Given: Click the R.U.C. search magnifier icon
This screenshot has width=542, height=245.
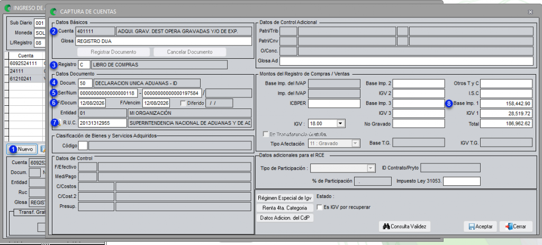Looking at the screenshot, I should pos(59,123).
